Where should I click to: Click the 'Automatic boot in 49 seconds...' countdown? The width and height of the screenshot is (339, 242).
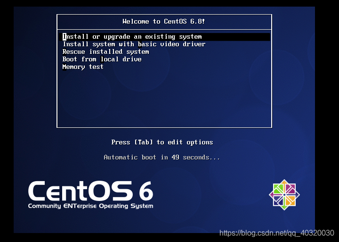click(161, 157)
